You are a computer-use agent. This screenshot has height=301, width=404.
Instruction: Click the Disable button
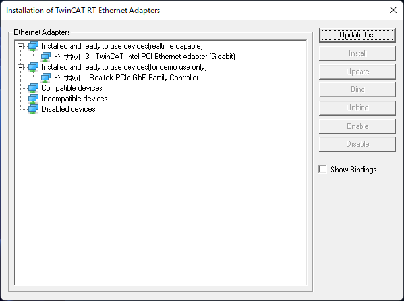(x=357, y=144)
